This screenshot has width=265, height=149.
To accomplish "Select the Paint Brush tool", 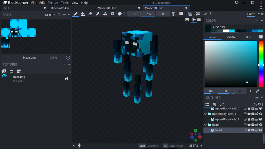I will 75,14.
